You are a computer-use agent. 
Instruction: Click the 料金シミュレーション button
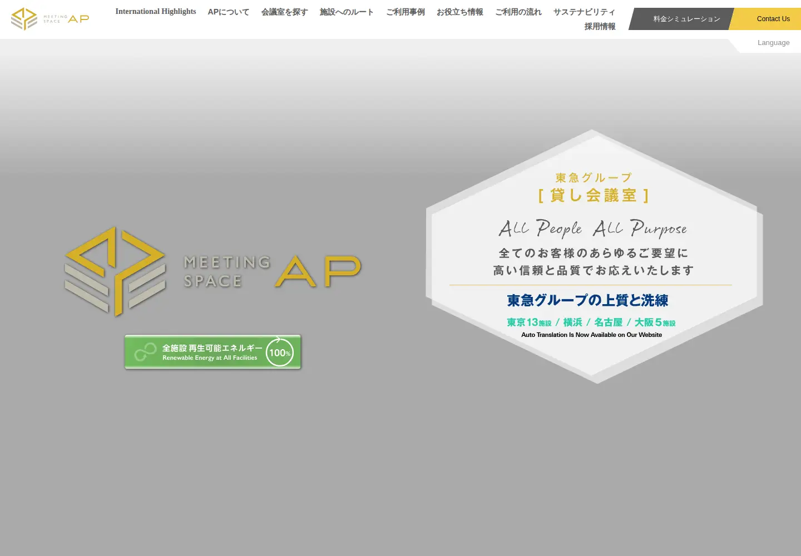pos(682,19)
